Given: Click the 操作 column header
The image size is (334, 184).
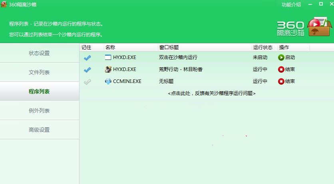Looking at the screenshot, I should pos(294,47).
